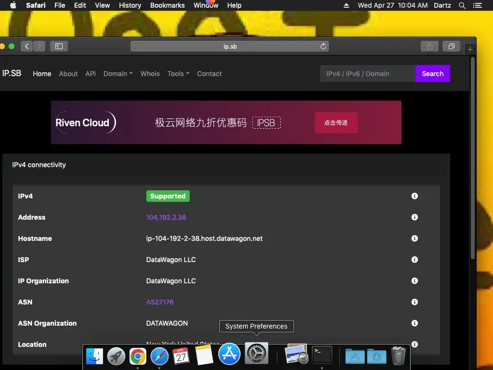Reload the ip.sb page
This screenshot has width=493, height=370.
click(x=323, y=46)
